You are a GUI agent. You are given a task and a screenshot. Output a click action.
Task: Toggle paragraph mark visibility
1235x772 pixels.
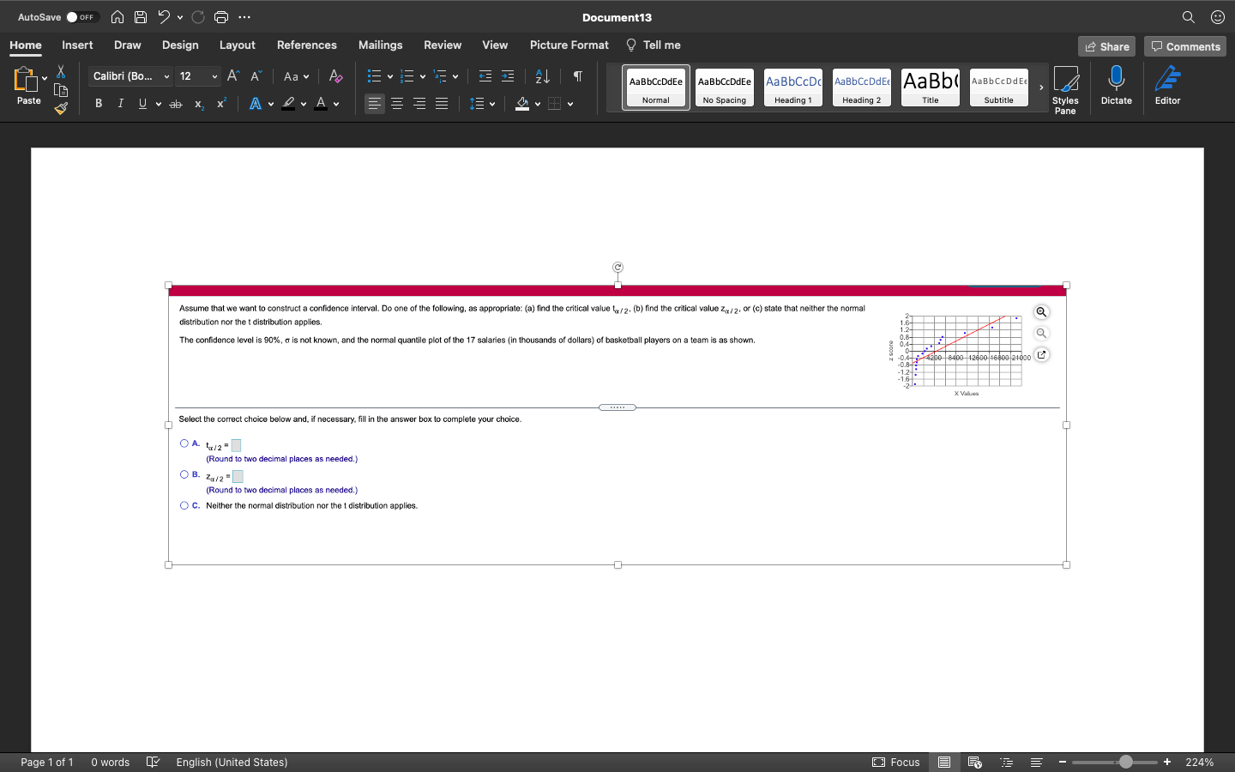577,76
